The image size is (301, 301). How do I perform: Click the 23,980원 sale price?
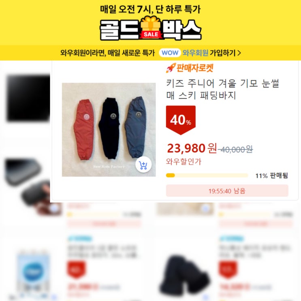[x=192, y=148]
